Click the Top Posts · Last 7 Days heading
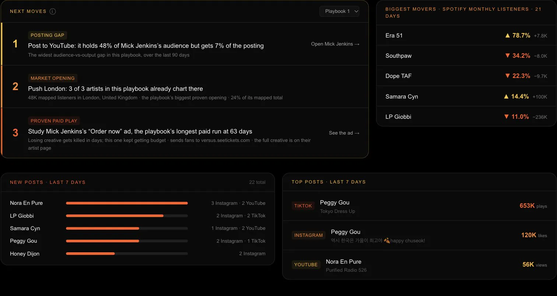Image resolution: width=557 pixels, height=296 pixels. click(x=329, y=182)
